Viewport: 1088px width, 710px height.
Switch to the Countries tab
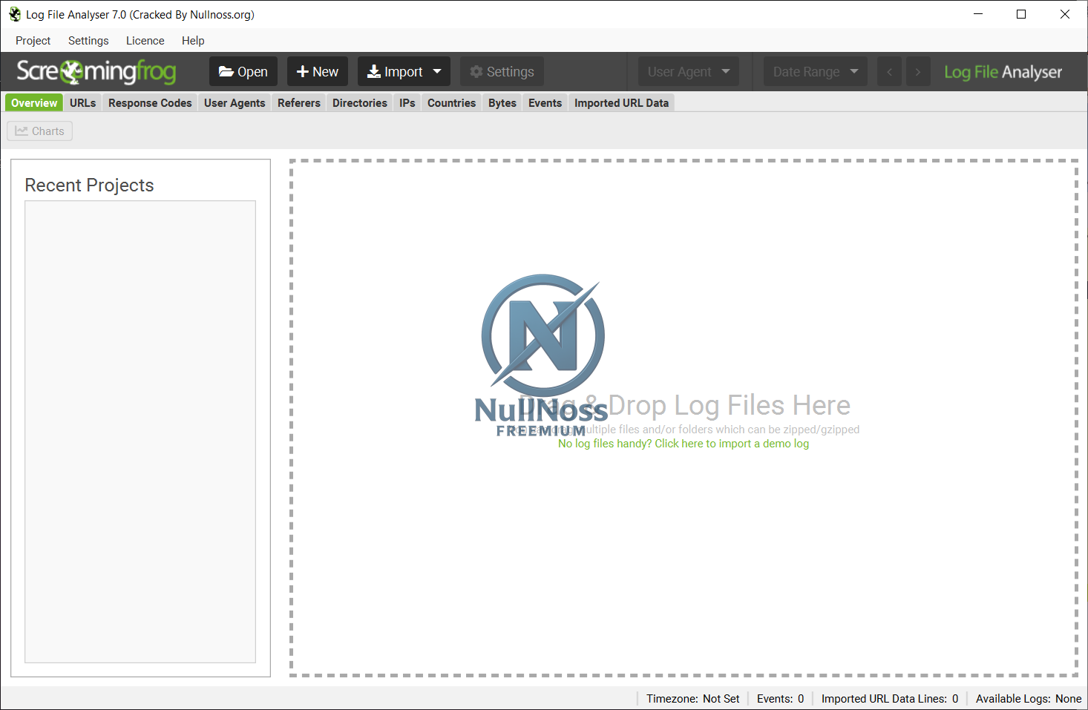[451, 103]
